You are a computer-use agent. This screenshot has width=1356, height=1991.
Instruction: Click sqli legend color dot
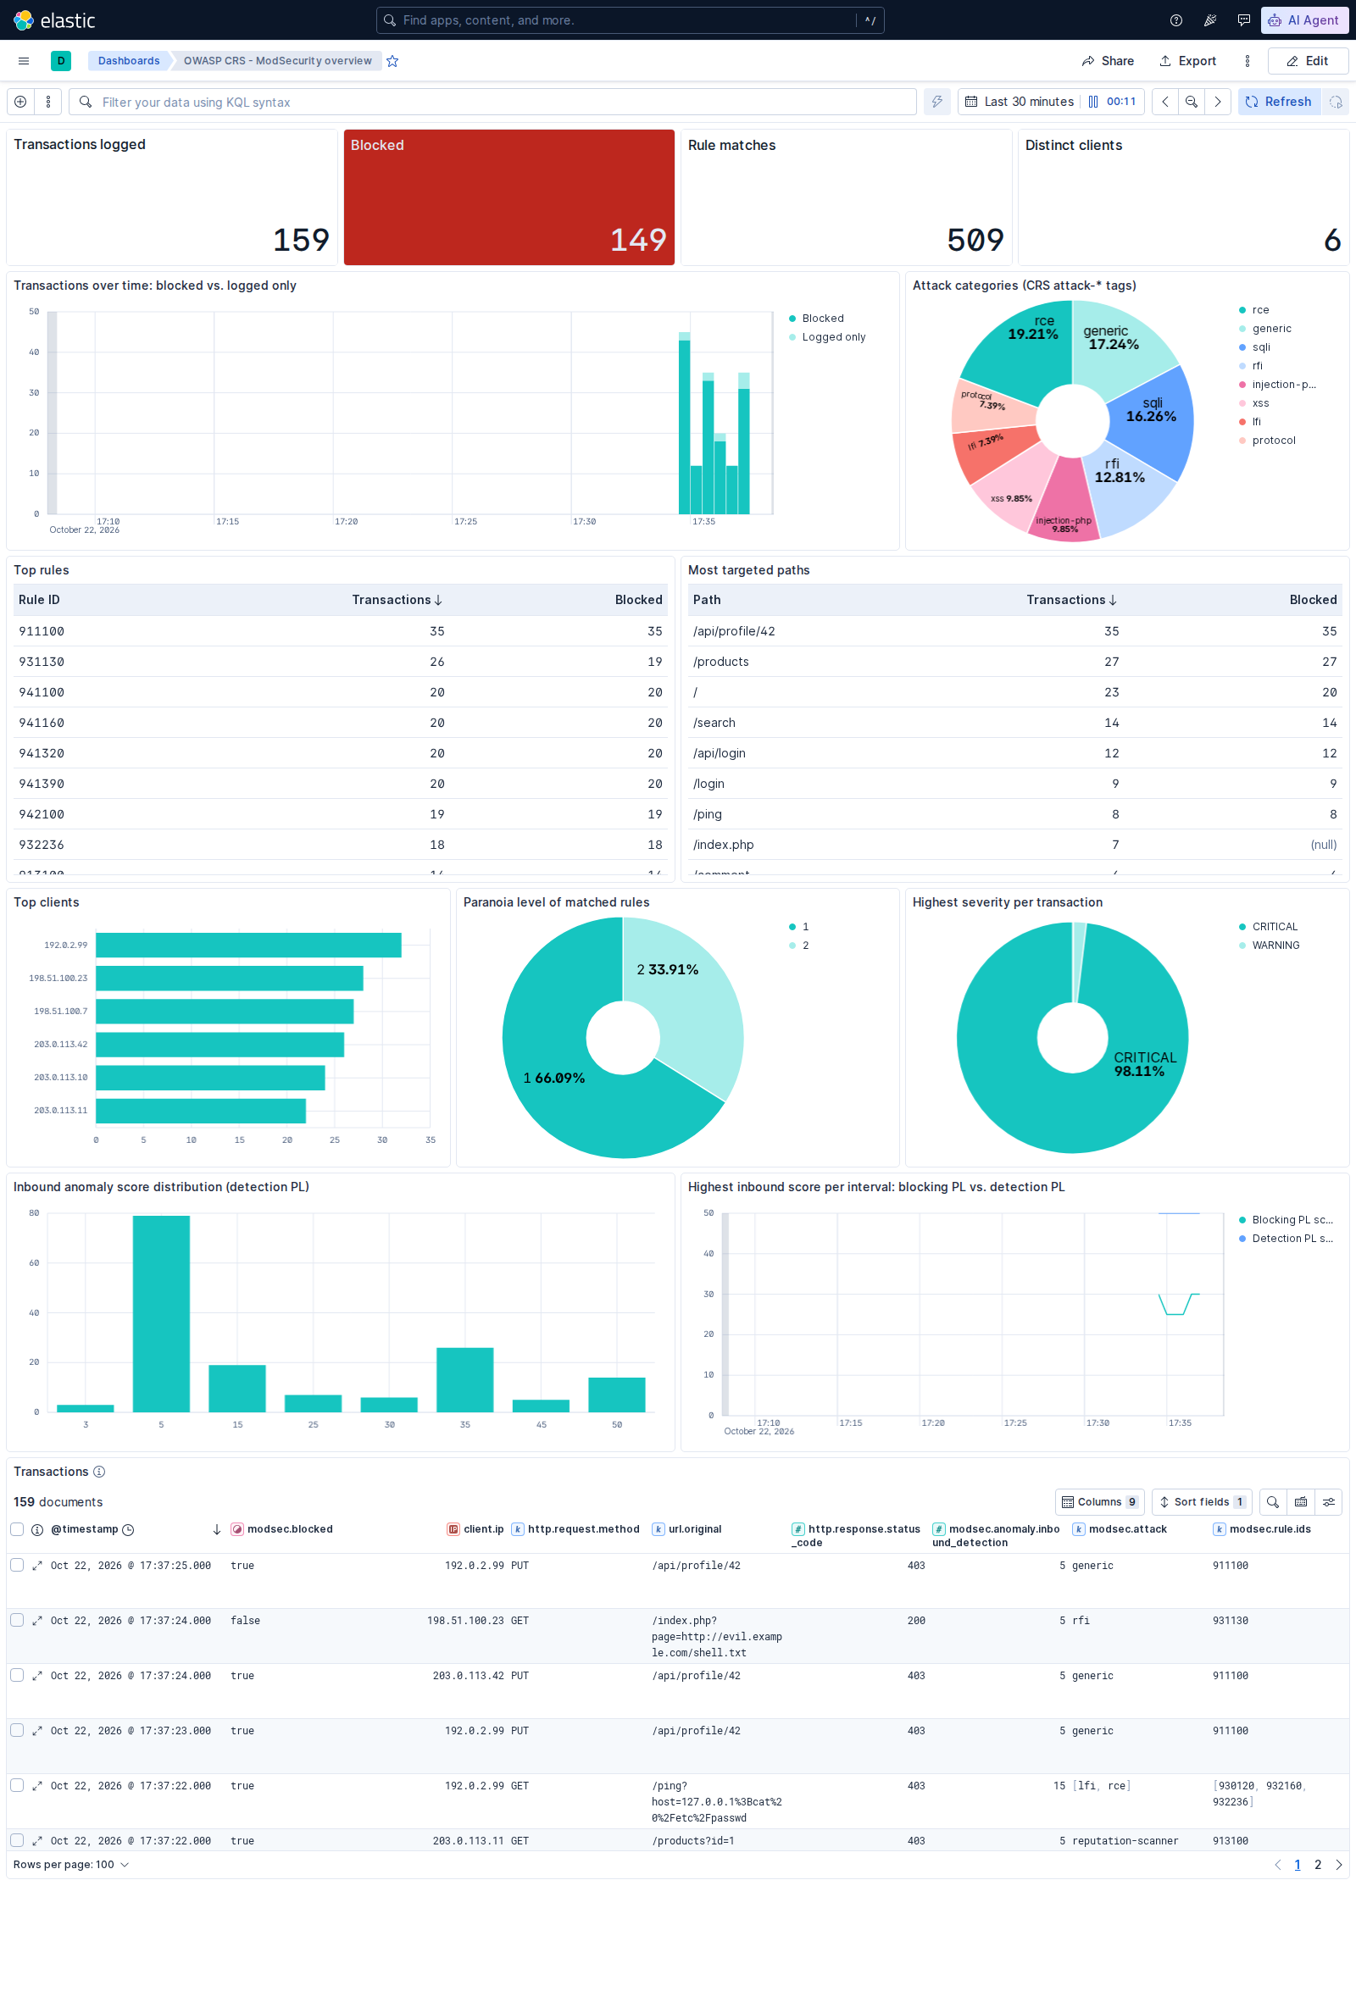(1242, 347)
